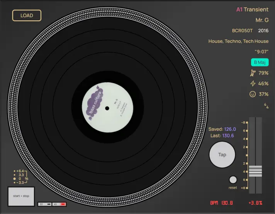The image size is (275, 214).
Task: Click the Mr. G artist name
Action: [x=262, y=20]
